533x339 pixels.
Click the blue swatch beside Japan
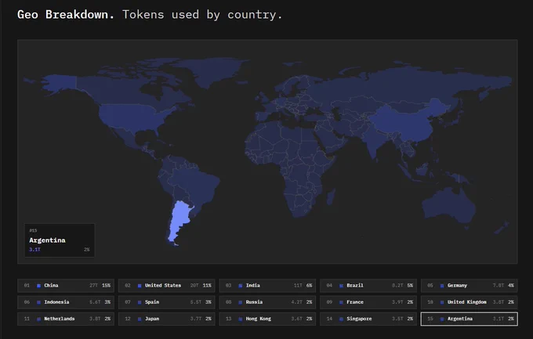pos(140,319)
